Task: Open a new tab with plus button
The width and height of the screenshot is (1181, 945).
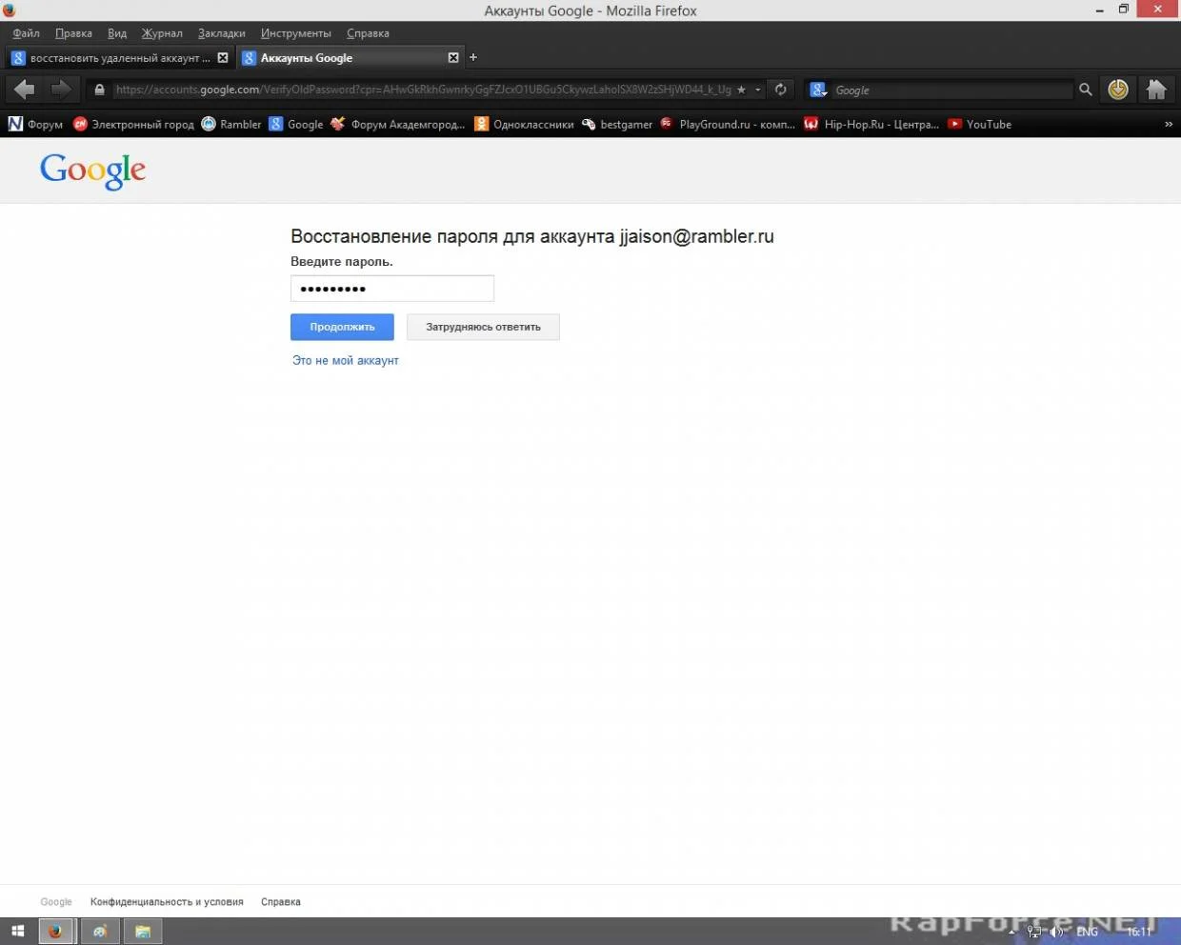Action: click(473, 57)
